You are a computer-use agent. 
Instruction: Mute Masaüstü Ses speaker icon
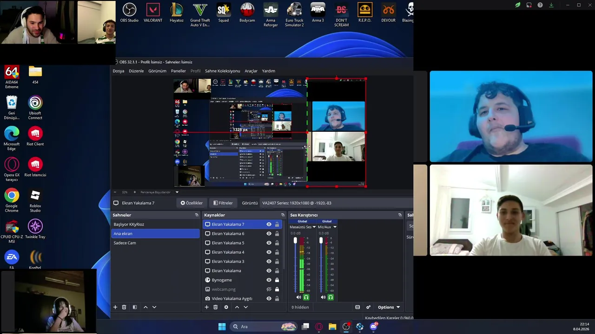pyautogui.click(x=298, y=297)
